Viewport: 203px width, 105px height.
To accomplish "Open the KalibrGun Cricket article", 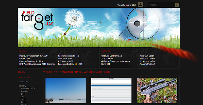I will (x=147, y=59).
